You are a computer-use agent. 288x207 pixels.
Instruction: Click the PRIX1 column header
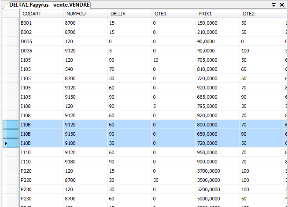coord(218,14)
